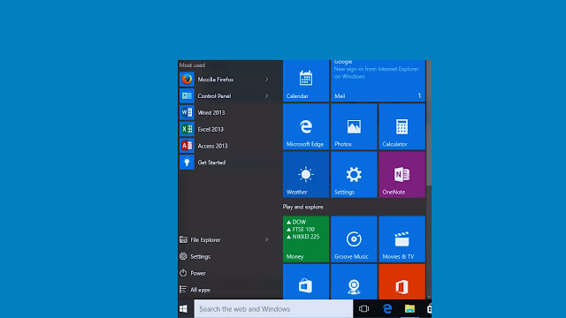Expand the Mozilla Firefox jump list arrow

[267, 79]
